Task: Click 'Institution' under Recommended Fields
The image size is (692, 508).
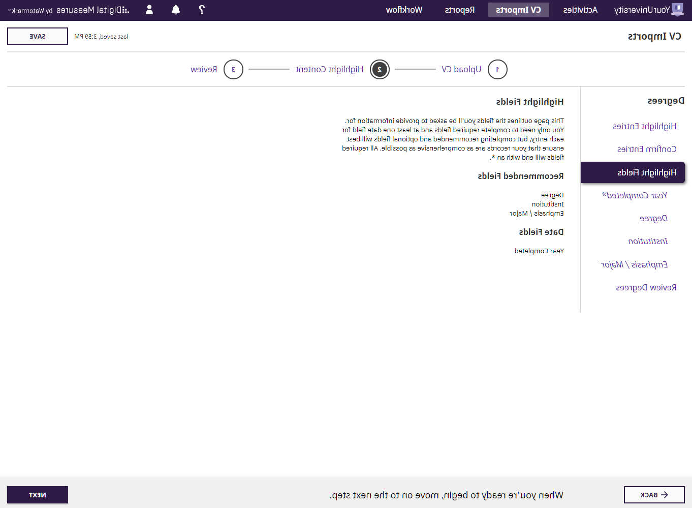Action: coord(548,204)
